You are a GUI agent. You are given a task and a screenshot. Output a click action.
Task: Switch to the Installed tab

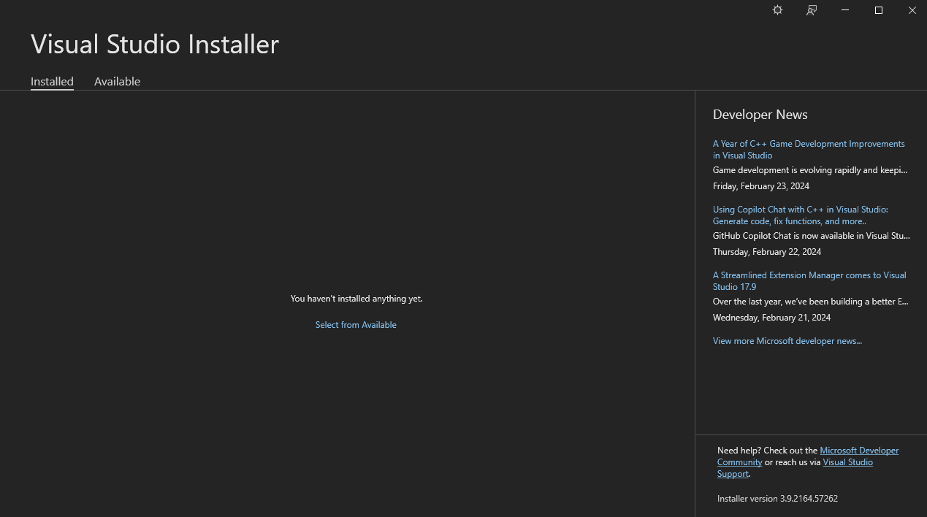52,82
